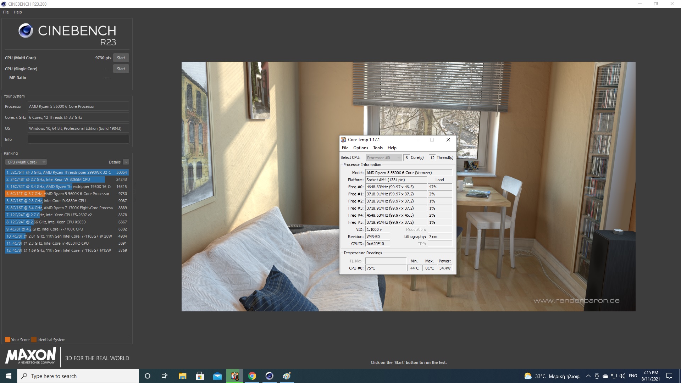681x383 pixels.
Task: Open the Action Center notifications icon
Action: [669, 376]
